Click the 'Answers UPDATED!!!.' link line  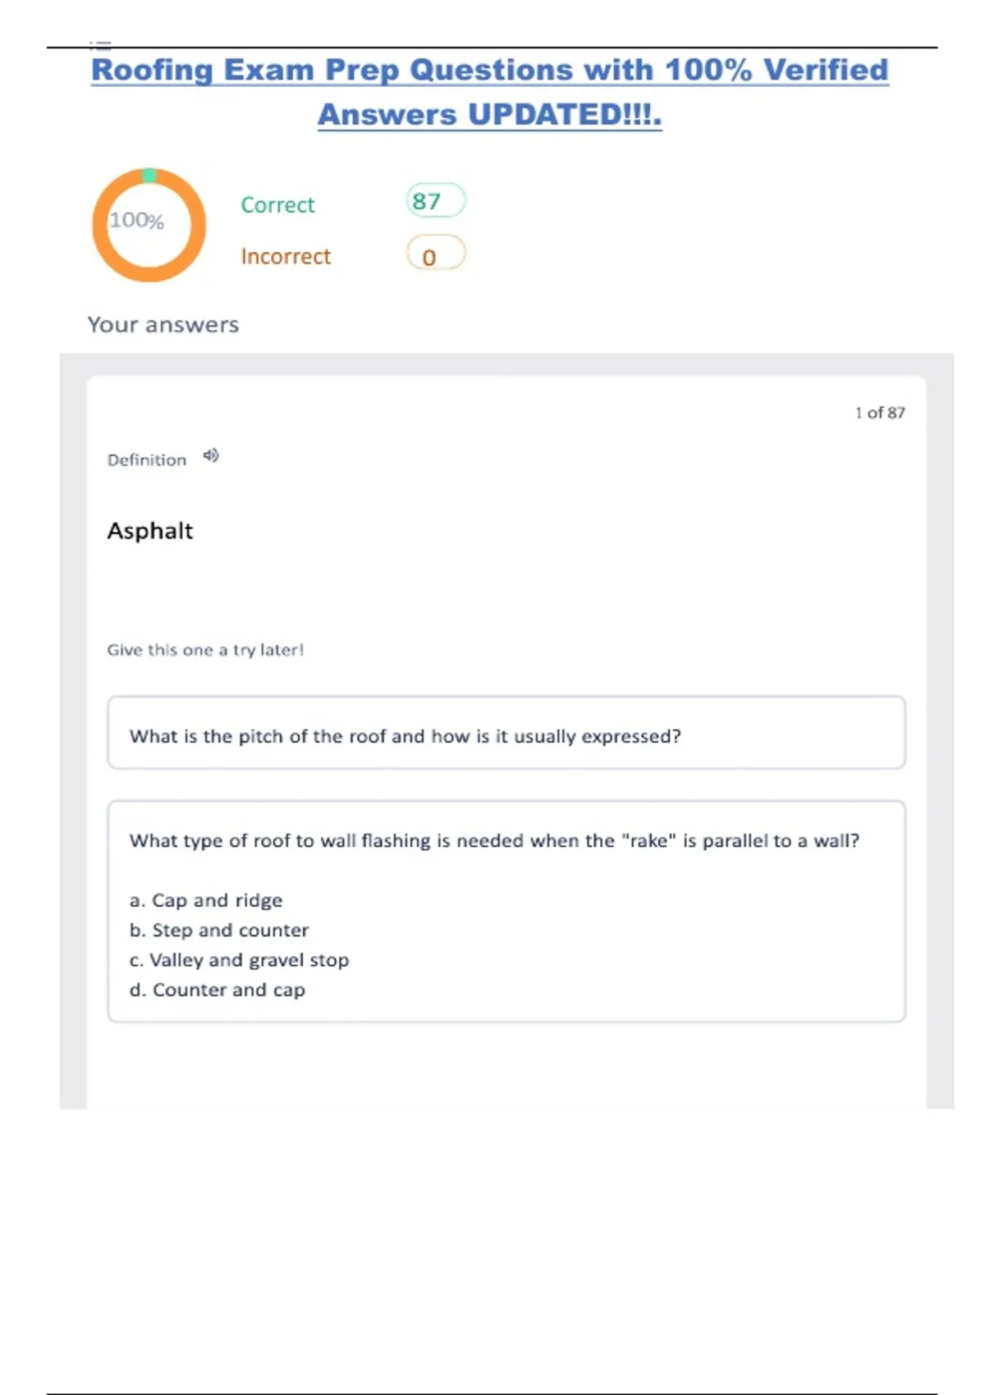pos(489,115)
